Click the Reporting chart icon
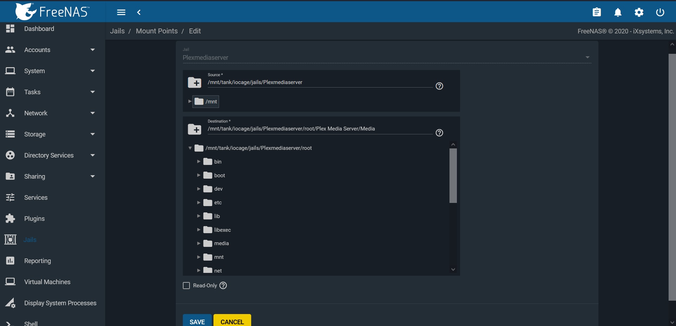Screen dimensions: 676x326 point(10,261)
